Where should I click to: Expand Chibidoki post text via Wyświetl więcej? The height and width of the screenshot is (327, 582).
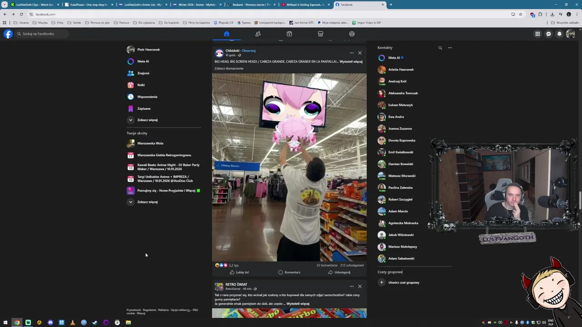pyautogui.click(x=351, y=61)
